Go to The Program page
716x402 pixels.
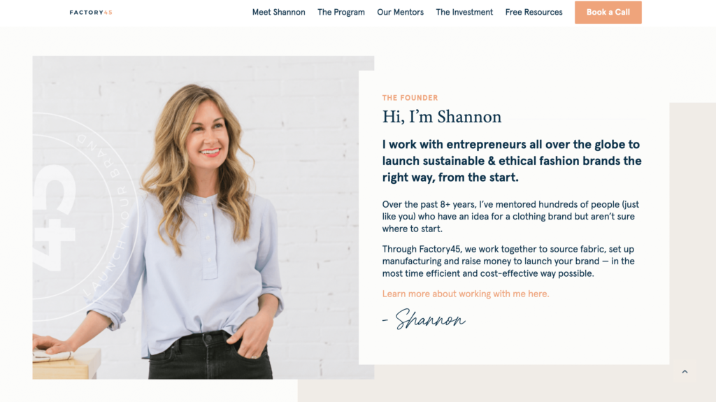(x=341, y=13)
